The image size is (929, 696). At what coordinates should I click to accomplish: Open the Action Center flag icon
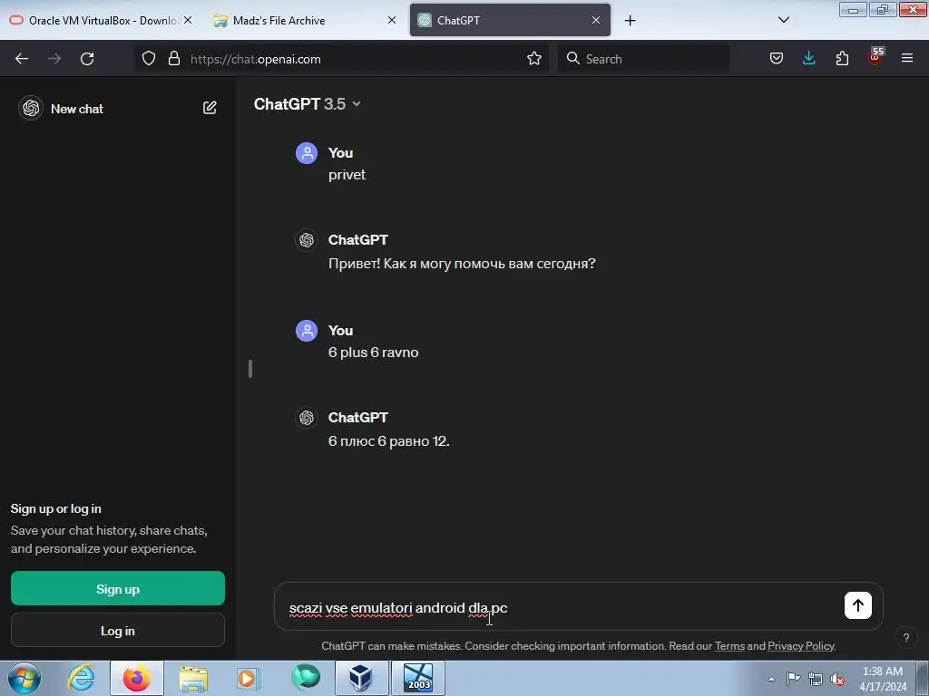793,678
